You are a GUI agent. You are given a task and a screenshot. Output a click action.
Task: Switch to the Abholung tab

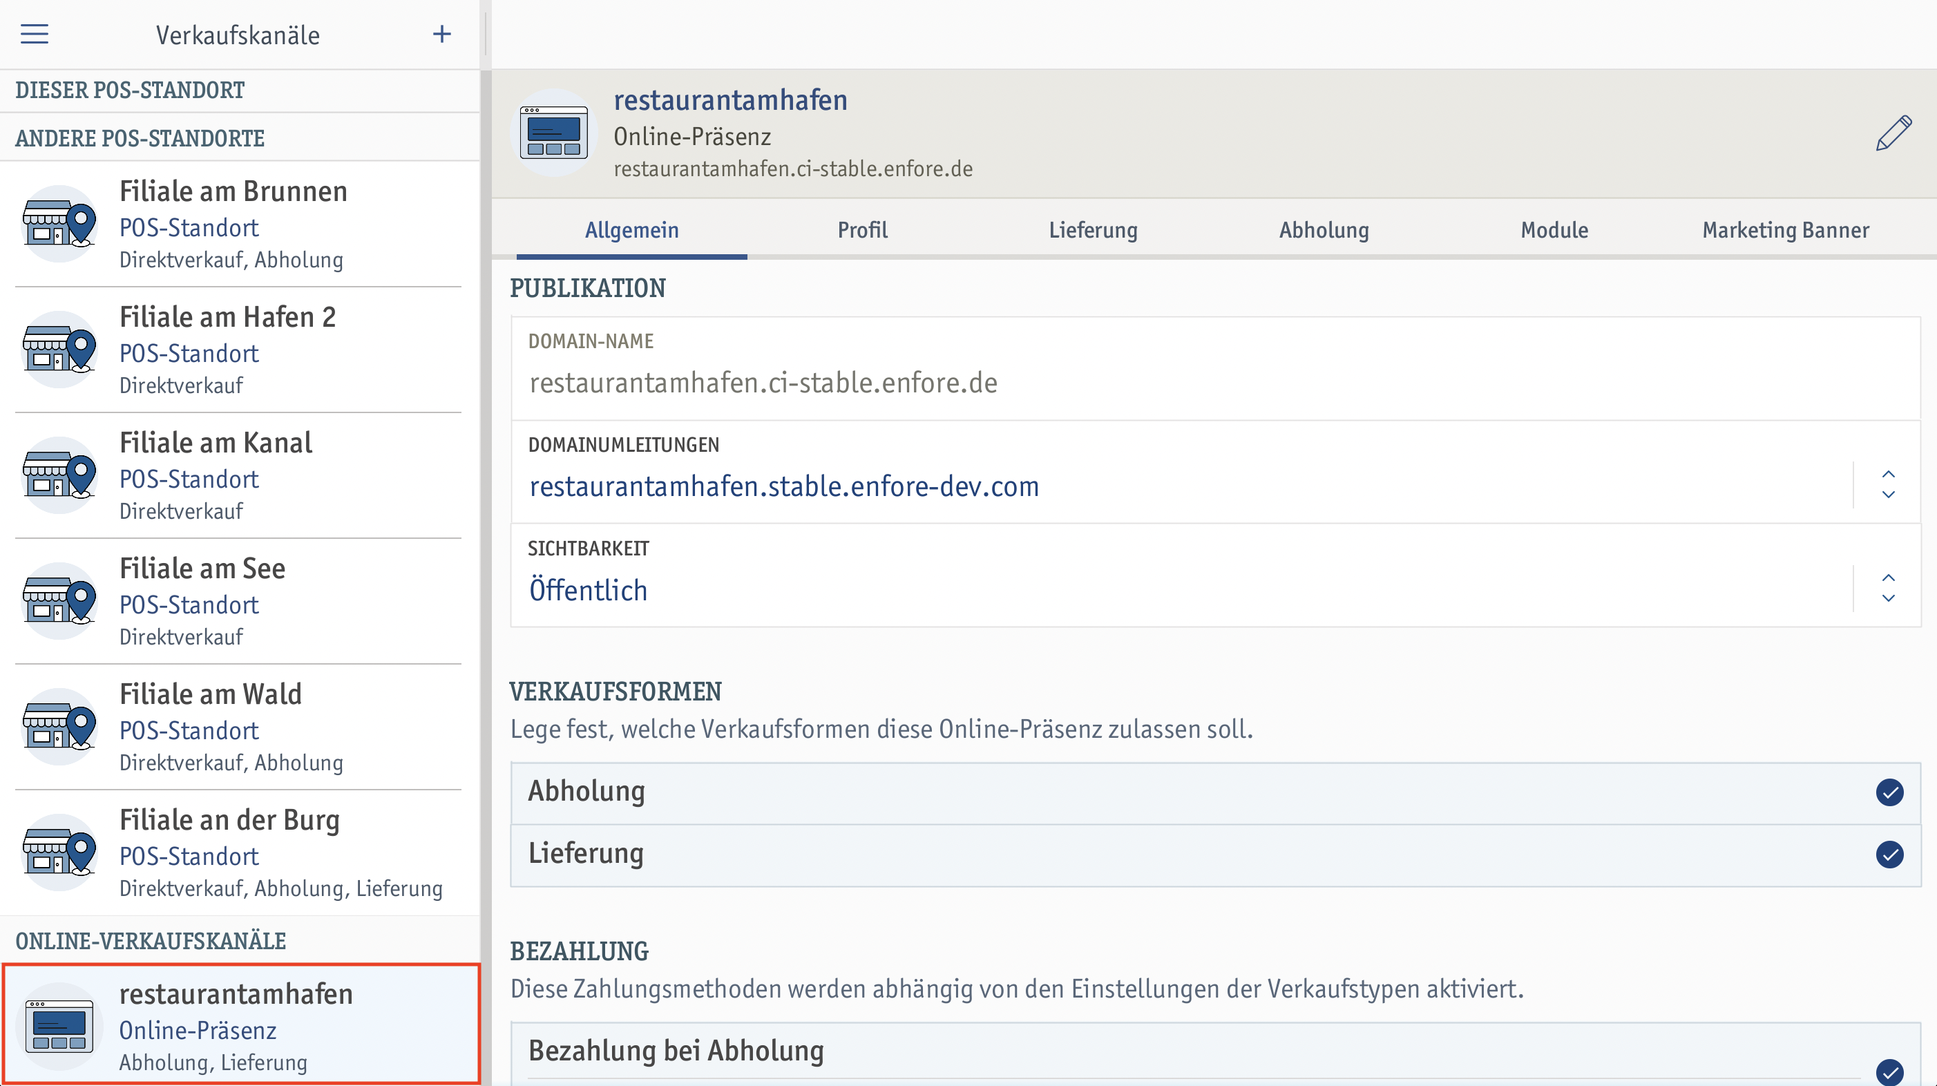pyautogui.click(x=1324, y=230)
